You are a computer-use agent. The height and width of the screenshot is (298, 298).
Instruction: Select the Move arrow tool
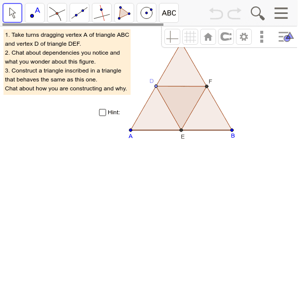tap(12, 13)
